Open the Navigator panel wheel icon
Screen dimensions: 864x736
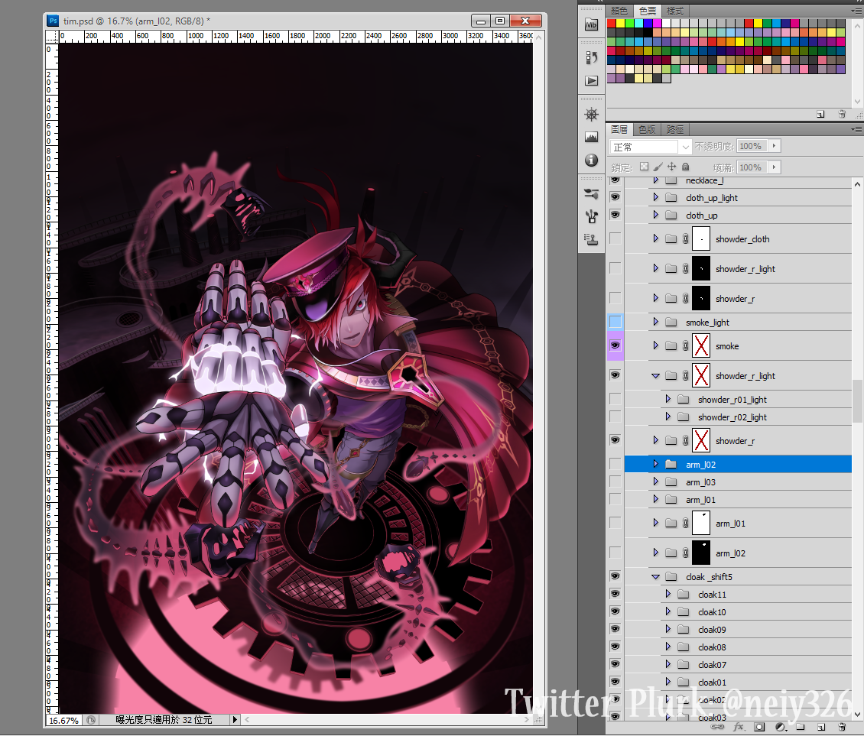[x=591, y=115]
